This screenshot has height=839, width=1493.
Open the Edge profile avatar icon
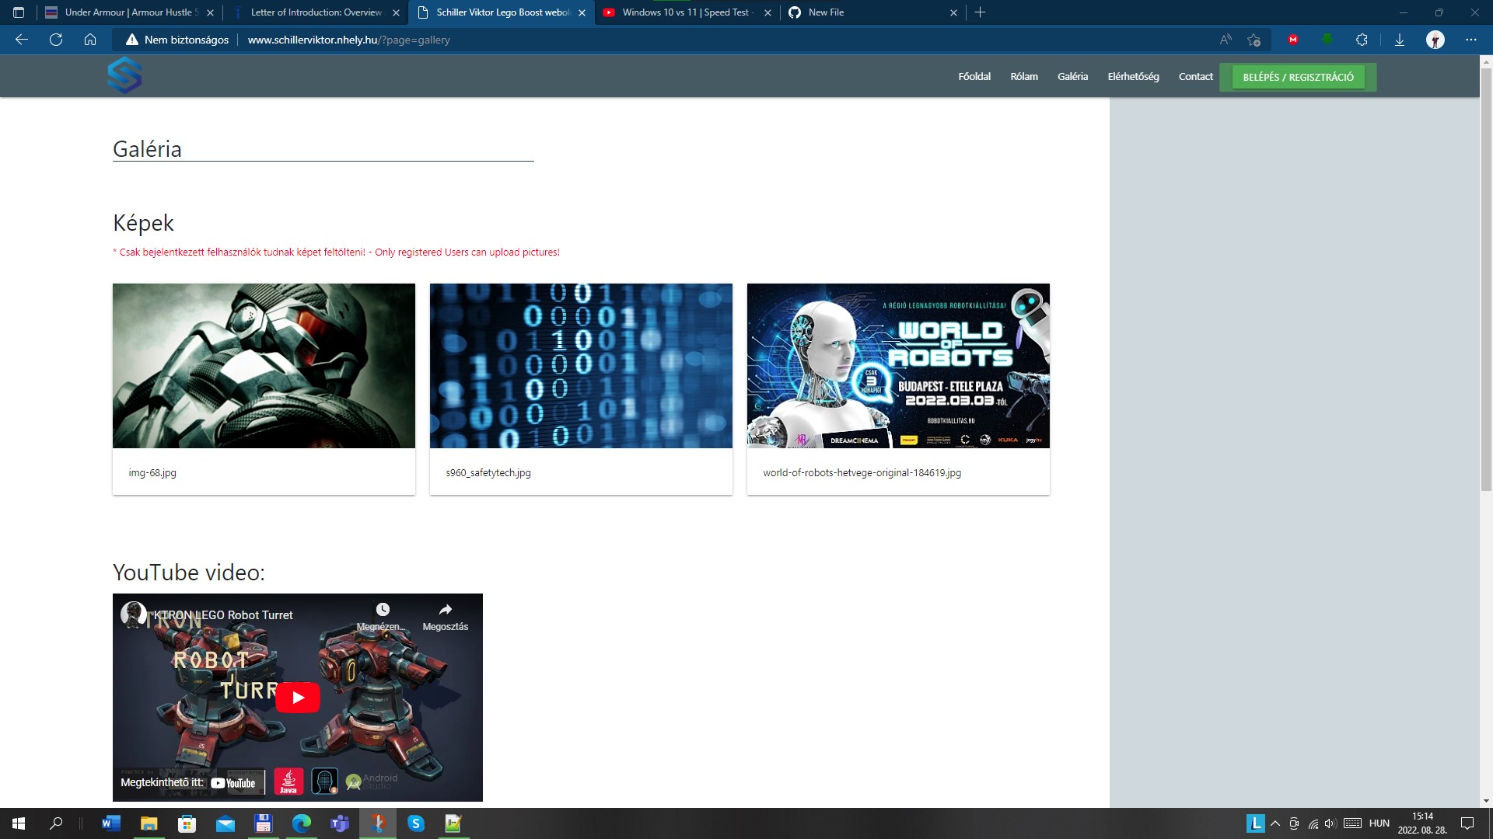(x=1434, y=39)
